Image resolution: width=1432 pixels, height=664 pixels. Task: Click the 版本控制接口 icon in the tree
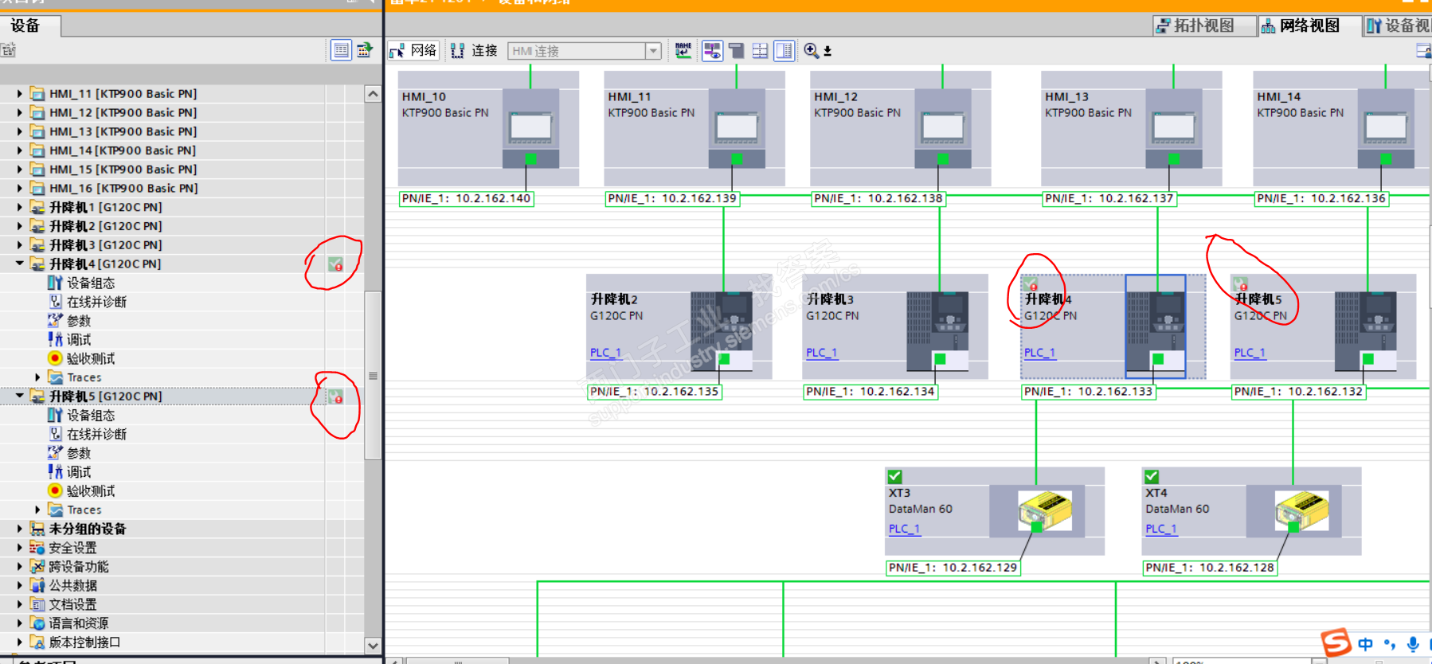(x=37, y=642)
